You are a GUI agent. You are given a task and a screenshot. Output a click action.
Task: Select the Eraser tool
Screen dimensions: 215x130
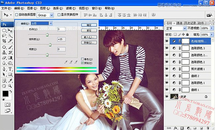(x=4, y=58)
